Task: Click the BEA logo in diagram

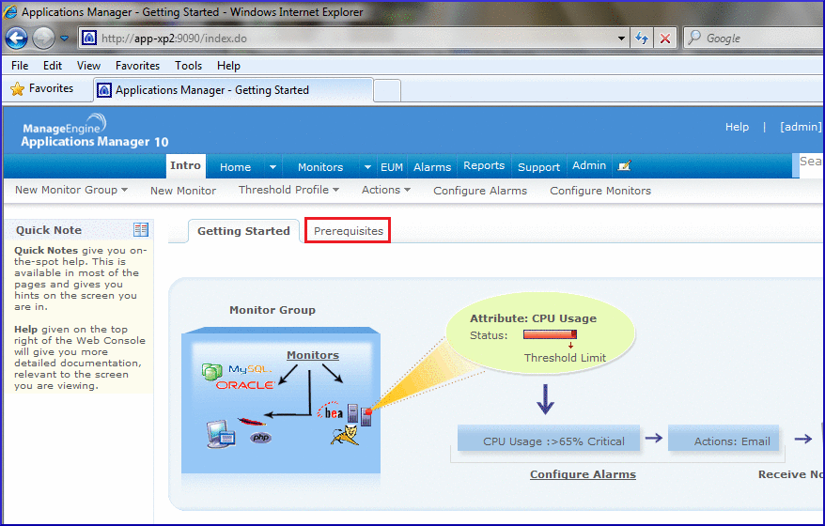Action: [x=331, y=410]
